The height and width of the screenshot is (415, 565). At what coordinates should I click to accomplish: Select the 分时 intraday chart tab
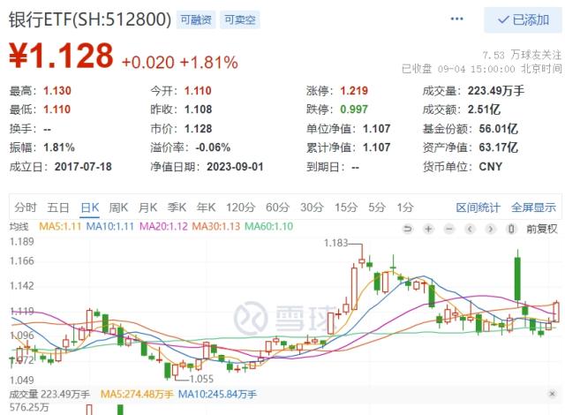pos(26,207)
